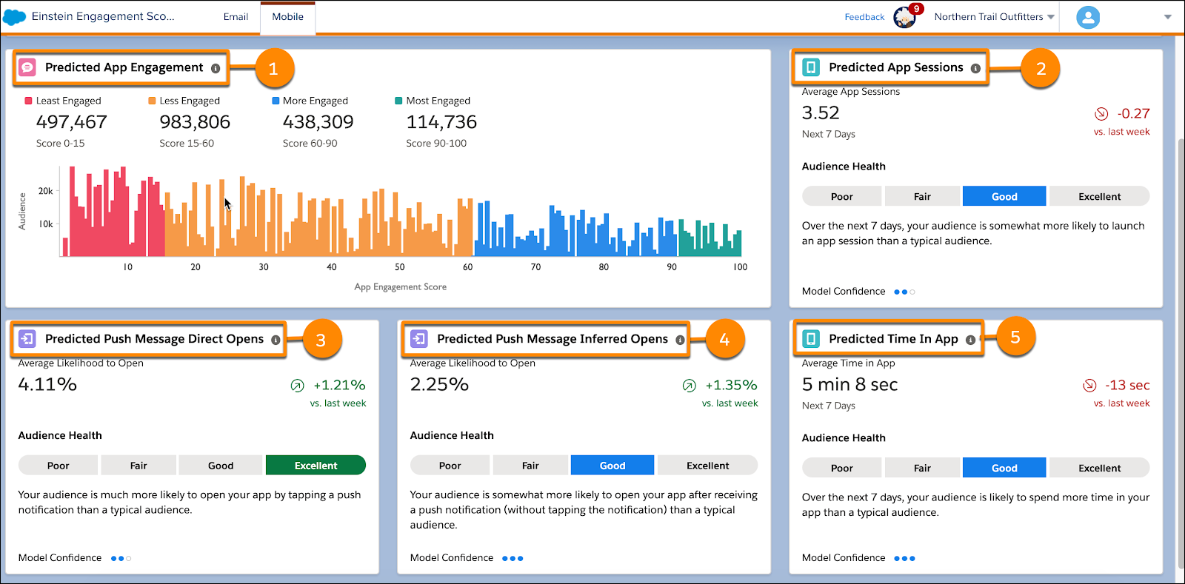Show info for Push Message Inferred Opens
Viewport: 1185px width, 584px height.
click(680, 340)
